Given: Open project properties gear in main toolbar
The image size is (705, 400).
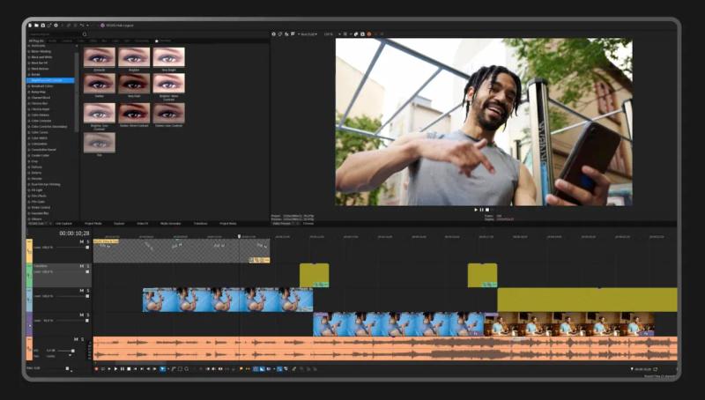Looking at the screenshot, I should [56, 26].
